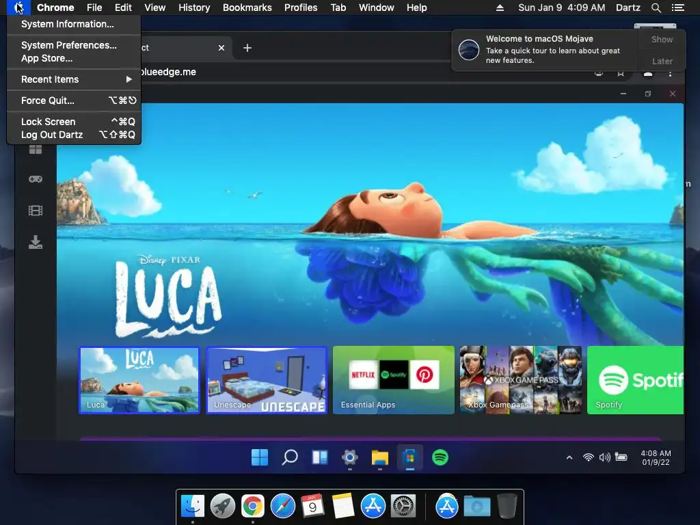Open System Preferences gear in dock
The image size is (700, 525).
pyautogui.click(x=403, y=506)
